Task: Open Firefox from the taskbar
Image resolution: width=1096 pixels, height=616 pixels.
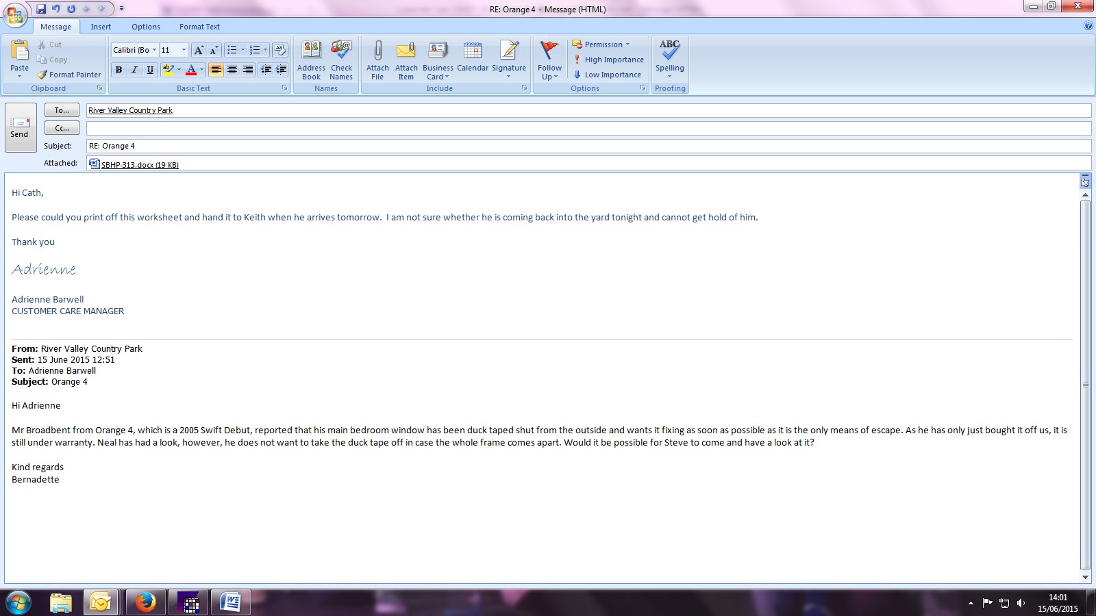Action: point(145,602)
